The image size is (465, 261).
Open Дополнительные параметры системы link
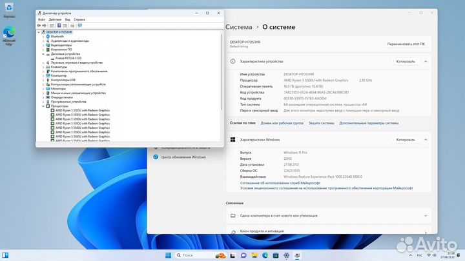pyautogui.click(x=369, y=123)
